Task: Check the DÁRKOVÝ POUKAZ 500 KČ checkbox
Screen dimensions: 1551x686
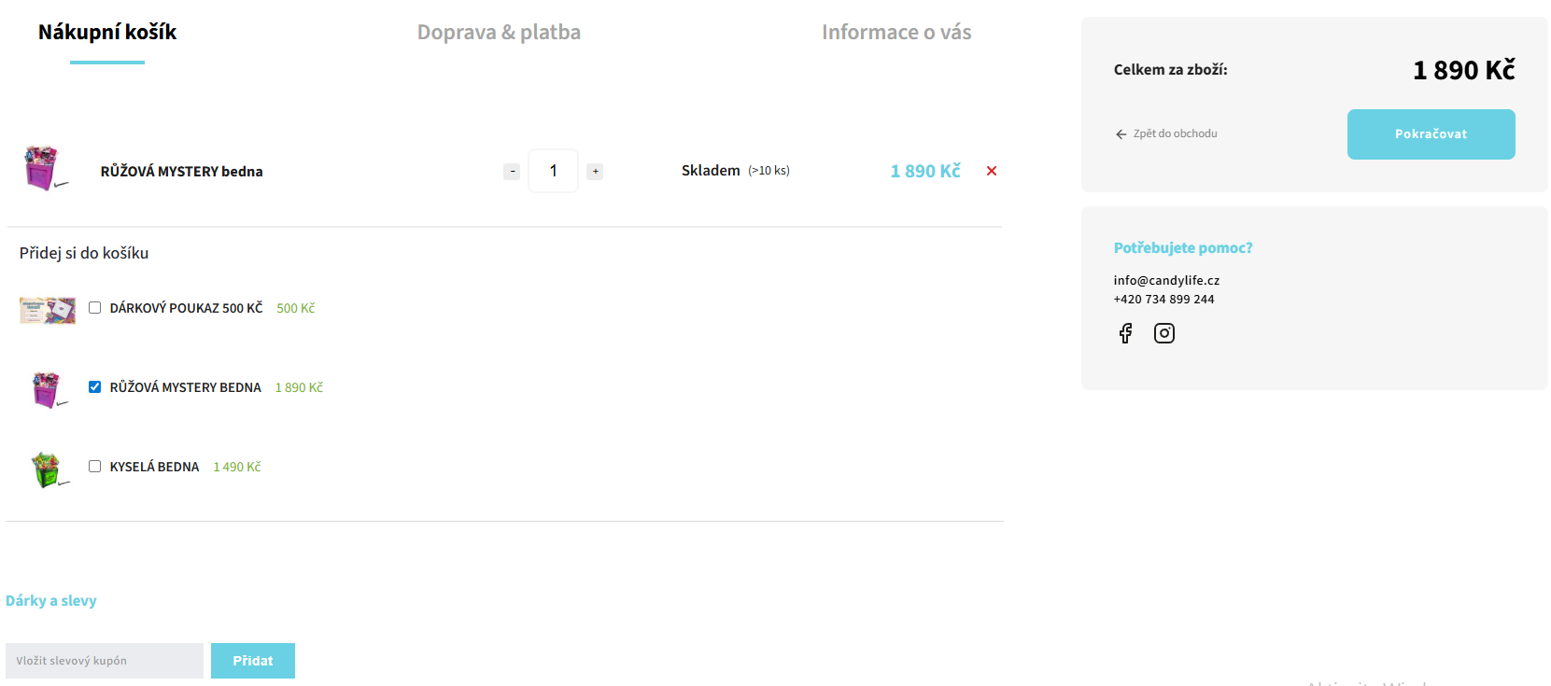Action: (94, 308)
